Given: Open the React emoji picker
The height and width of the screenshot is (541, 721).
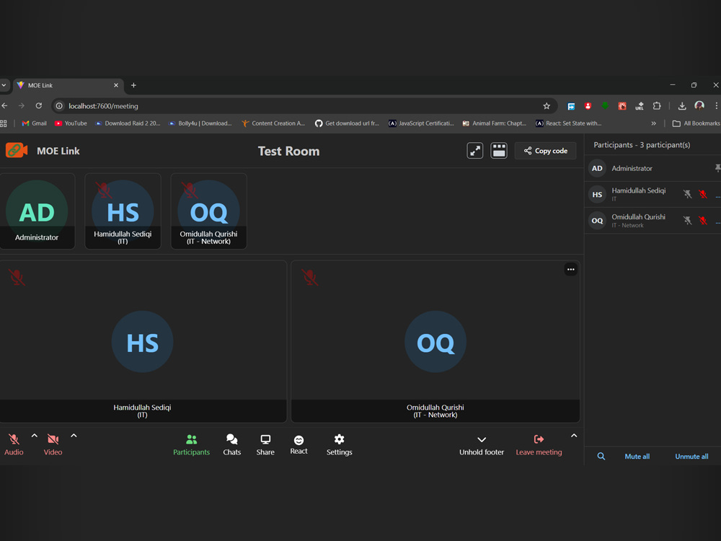Looking at the screenshot, I should click(x=299, y=445).
